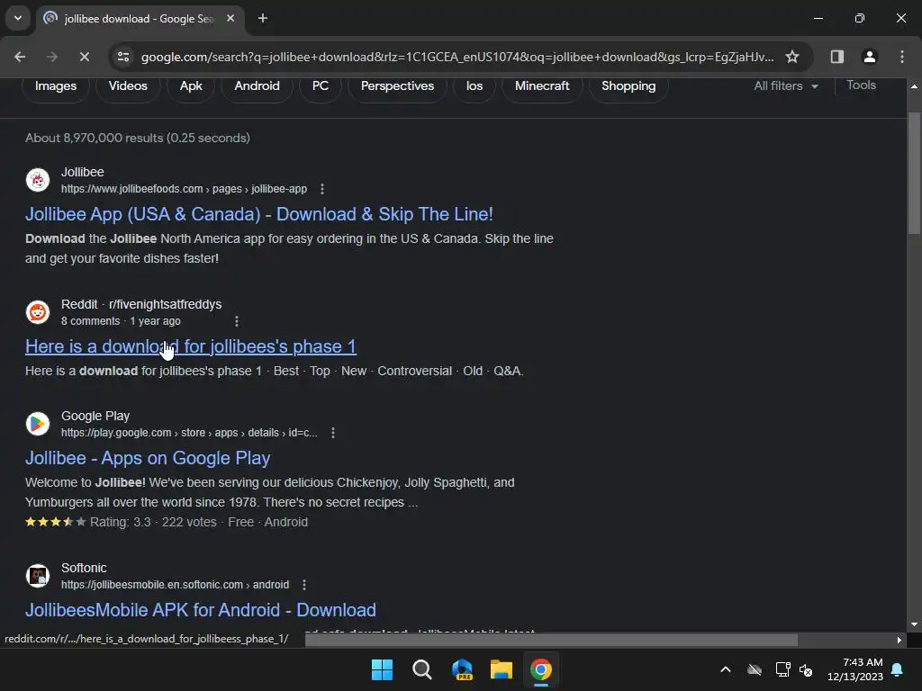The image size is (922, 691).
Task: Click the jollibeefoods.com URL breadcrumb
Action: (184, 189)
